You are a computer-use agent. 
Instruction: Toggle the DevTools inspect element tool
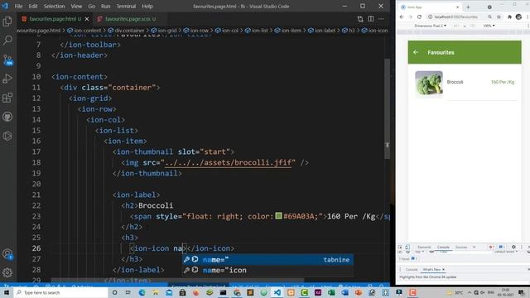pyautogui.click(x=400, y=247)
